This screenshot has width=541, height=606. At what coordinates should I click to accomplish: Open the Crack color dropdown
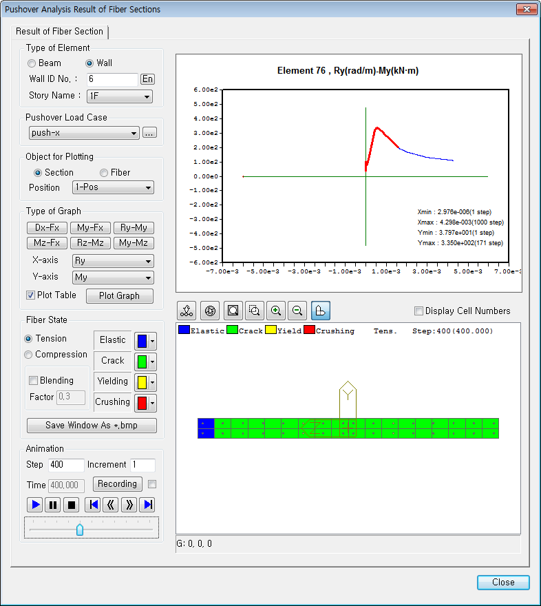point(153,362)
